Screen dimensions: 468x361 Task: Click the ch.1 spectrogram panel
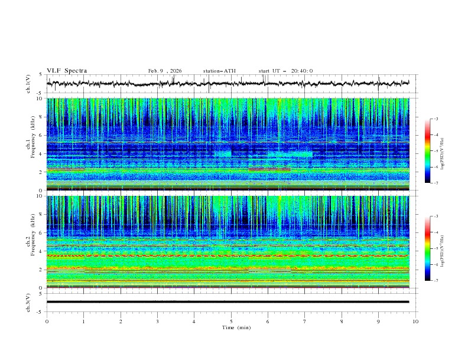(x=228, y=144)
